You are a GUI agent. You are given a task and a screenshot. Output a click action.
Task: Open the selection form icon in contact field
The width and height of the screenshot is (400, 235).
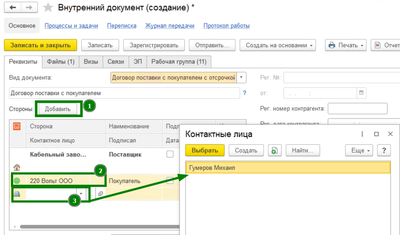coord(100,194)
